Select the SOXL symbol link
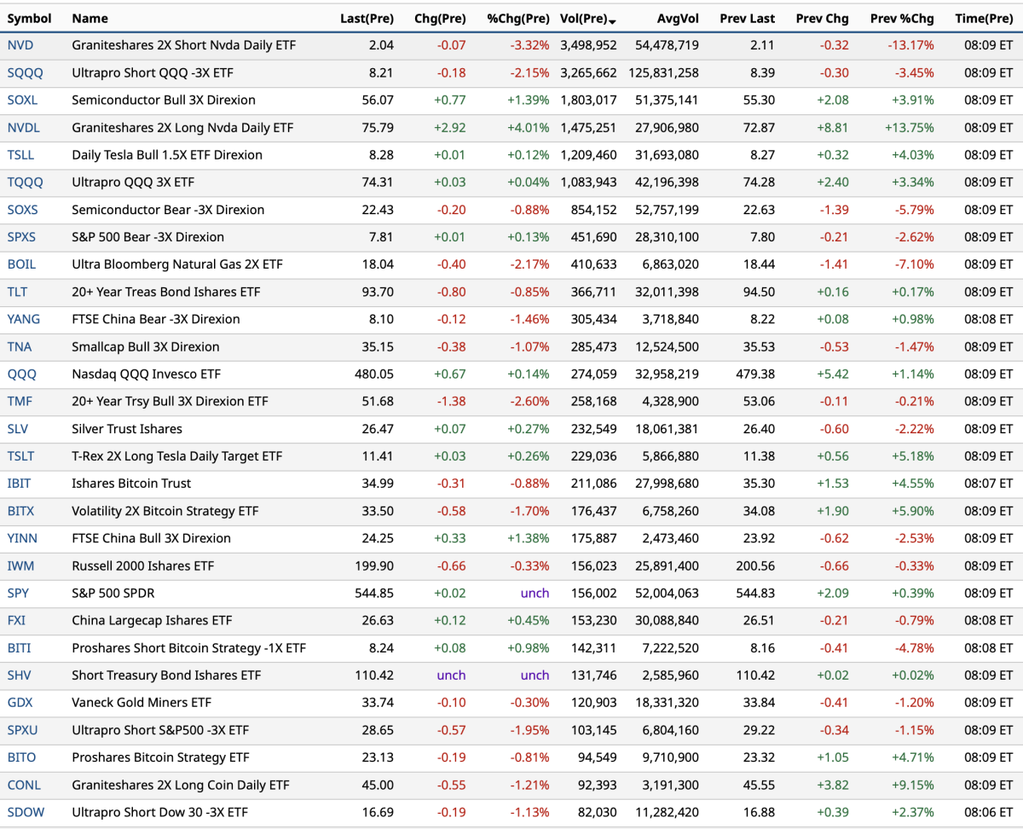 point(23,100)
